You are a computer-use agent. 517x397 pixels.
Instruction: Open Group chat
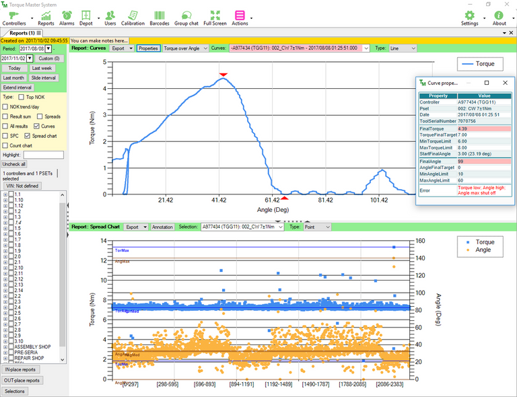(x=186, y=15)
